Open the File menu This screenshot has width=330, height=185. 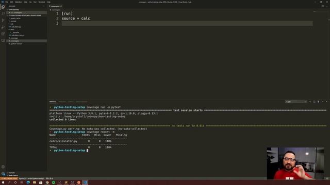click(7, 2)
